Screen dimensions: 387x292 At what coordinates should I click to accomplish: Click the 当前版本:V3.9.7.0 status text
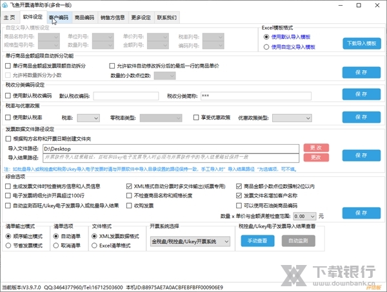pos(21,287)
